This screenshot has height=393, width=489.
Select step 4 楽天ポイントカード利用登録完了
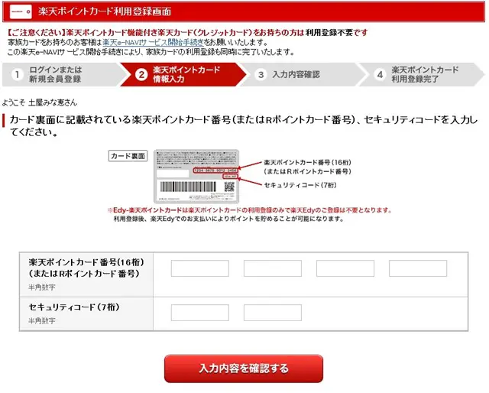[x=422, y=74]
